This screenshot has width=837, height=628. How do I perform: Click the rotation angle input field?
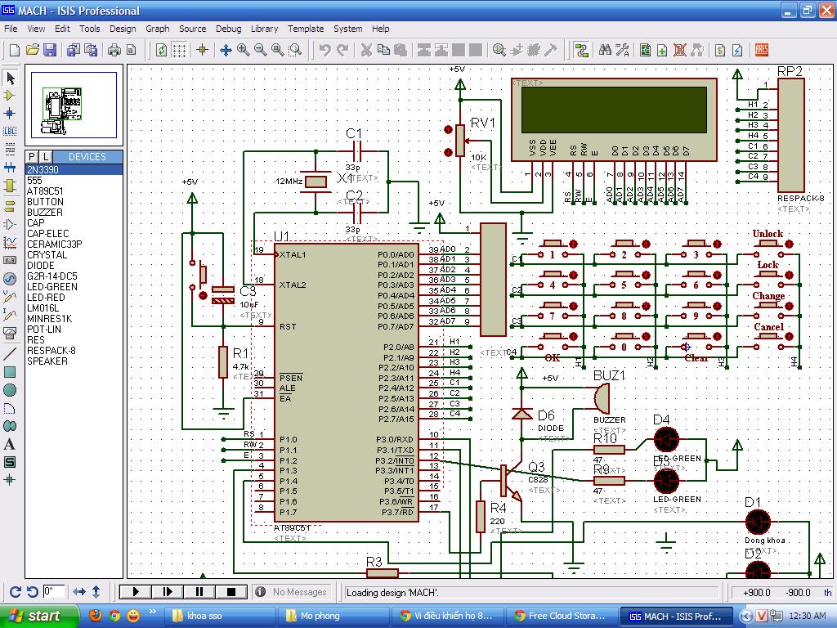pyautogui.click(x=54, y=592)
